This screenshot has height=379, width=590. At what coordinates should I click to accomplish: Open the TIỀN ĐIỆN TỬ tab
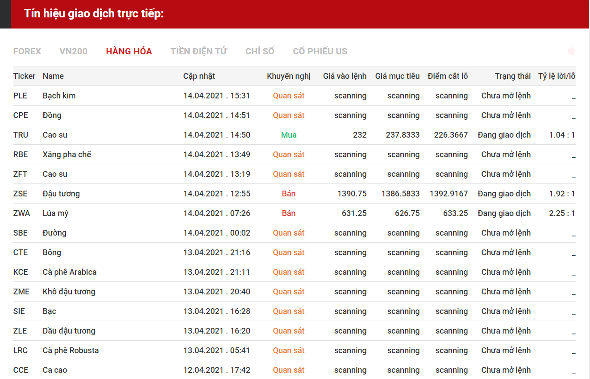199,51
